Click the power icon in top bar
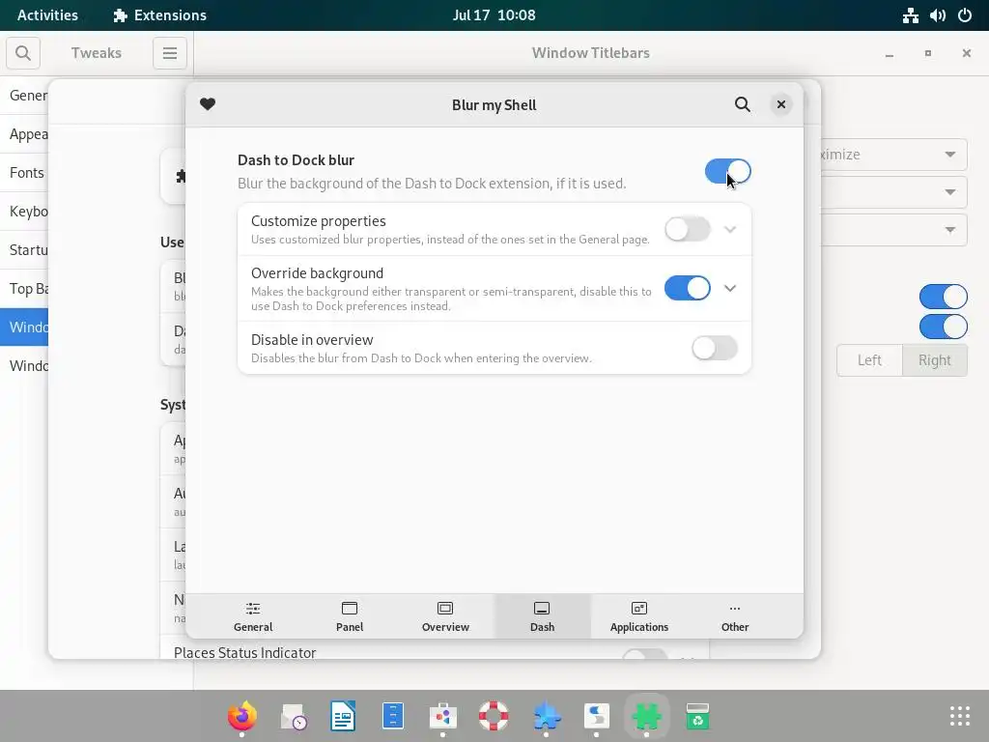Image resolution: width=989 pixels, height=742 pixels. [x=965, y=15]
